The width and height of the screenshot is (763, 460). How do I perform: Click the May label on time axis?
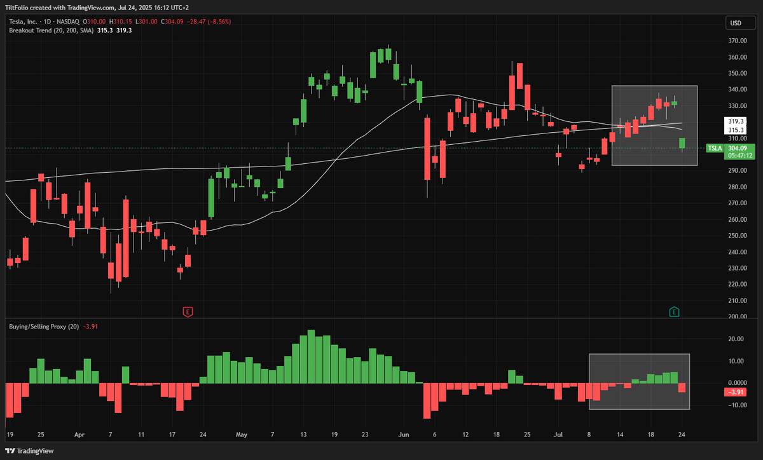coord(241,435)
